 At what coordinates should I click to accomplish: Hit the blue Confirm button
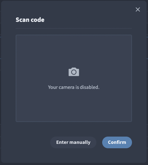[117, 142]
